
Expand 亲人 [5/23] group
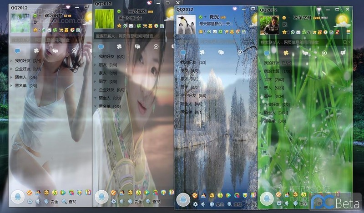(271, 88)
